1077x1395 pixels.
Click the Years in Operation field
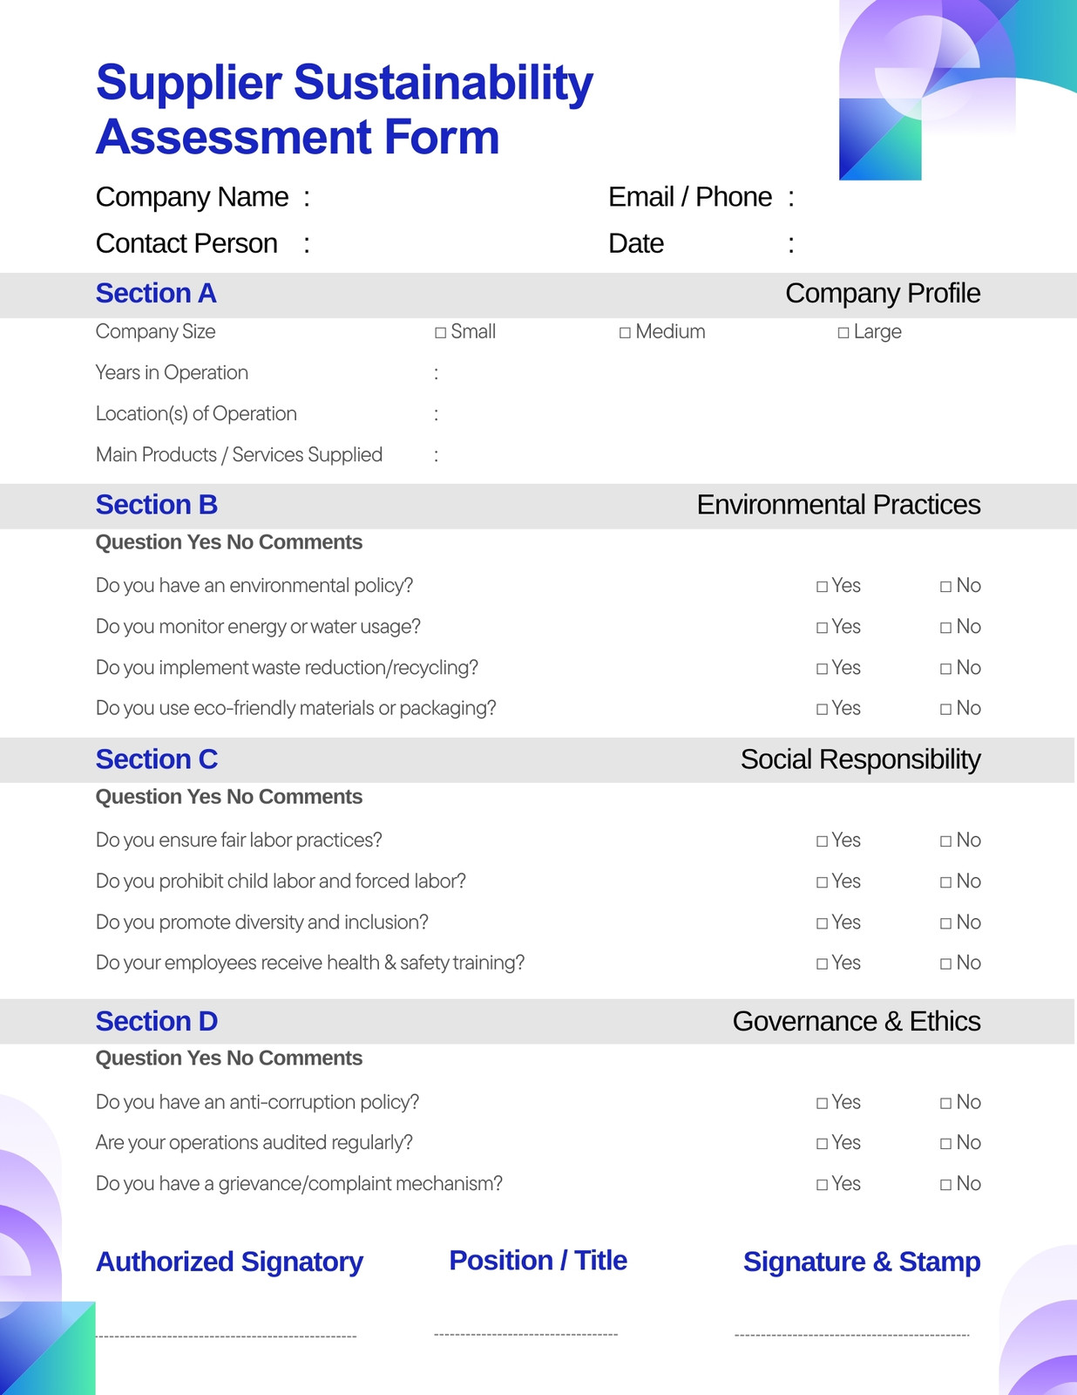tap(710, 373)
